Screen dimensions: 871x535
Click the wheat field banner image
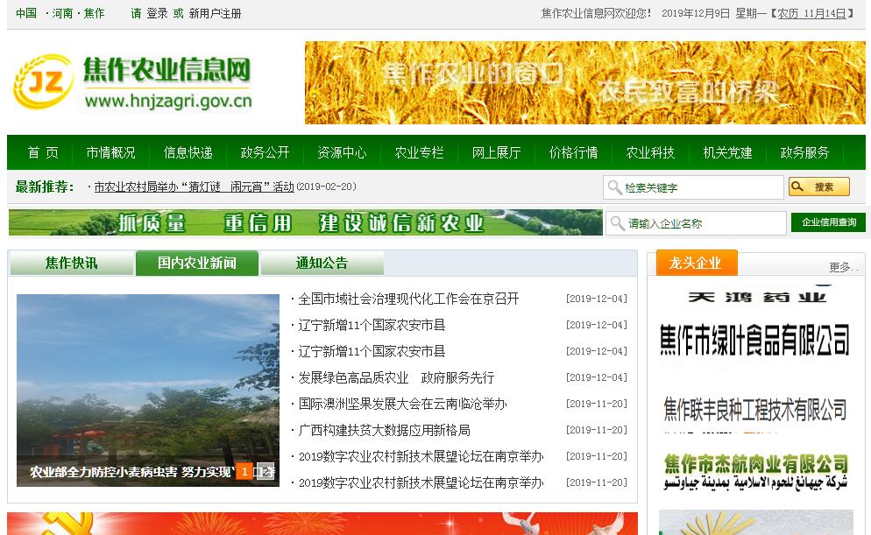(x=584, y=83)
